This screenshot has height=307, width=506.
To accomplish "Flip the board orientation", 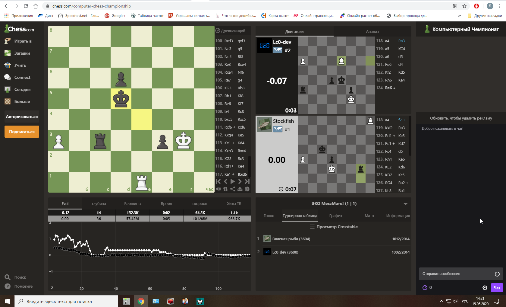I will pos(225,189).
